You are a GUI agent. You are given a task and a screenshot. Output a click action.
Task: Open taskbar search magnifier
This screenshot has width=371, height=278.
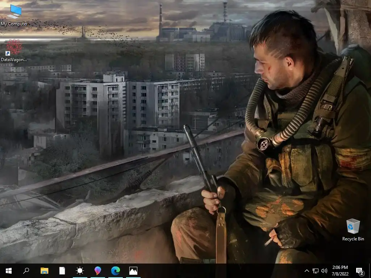click(x=26, y=271)
